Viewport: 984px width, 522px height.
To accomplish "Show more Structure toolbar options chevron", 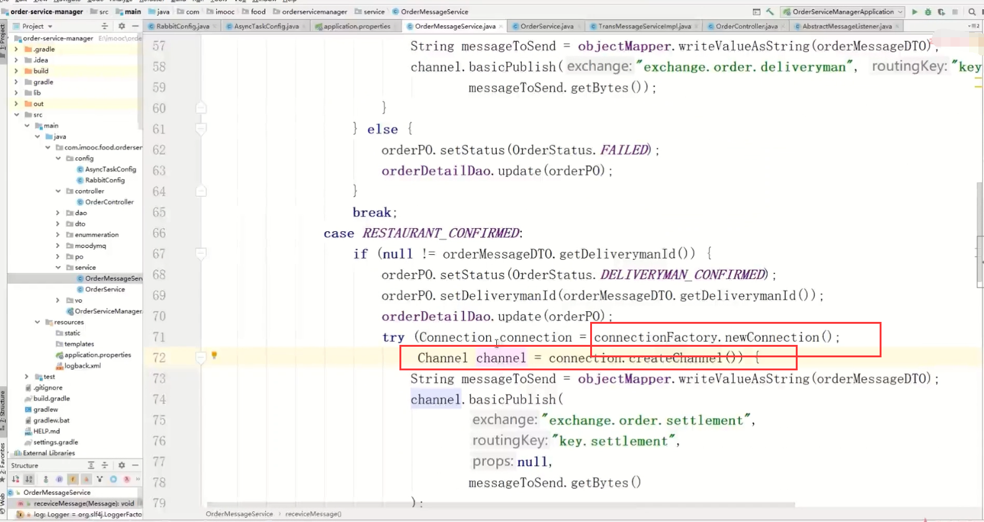I will pos(138,479).
